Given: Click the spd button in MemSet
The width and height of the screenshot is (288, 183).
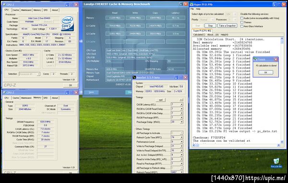Looking at the screenshot, I should click(x=160, y=100).
